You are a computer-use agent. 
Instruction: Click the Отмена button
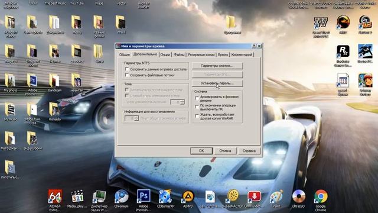(x=225, y=151)
